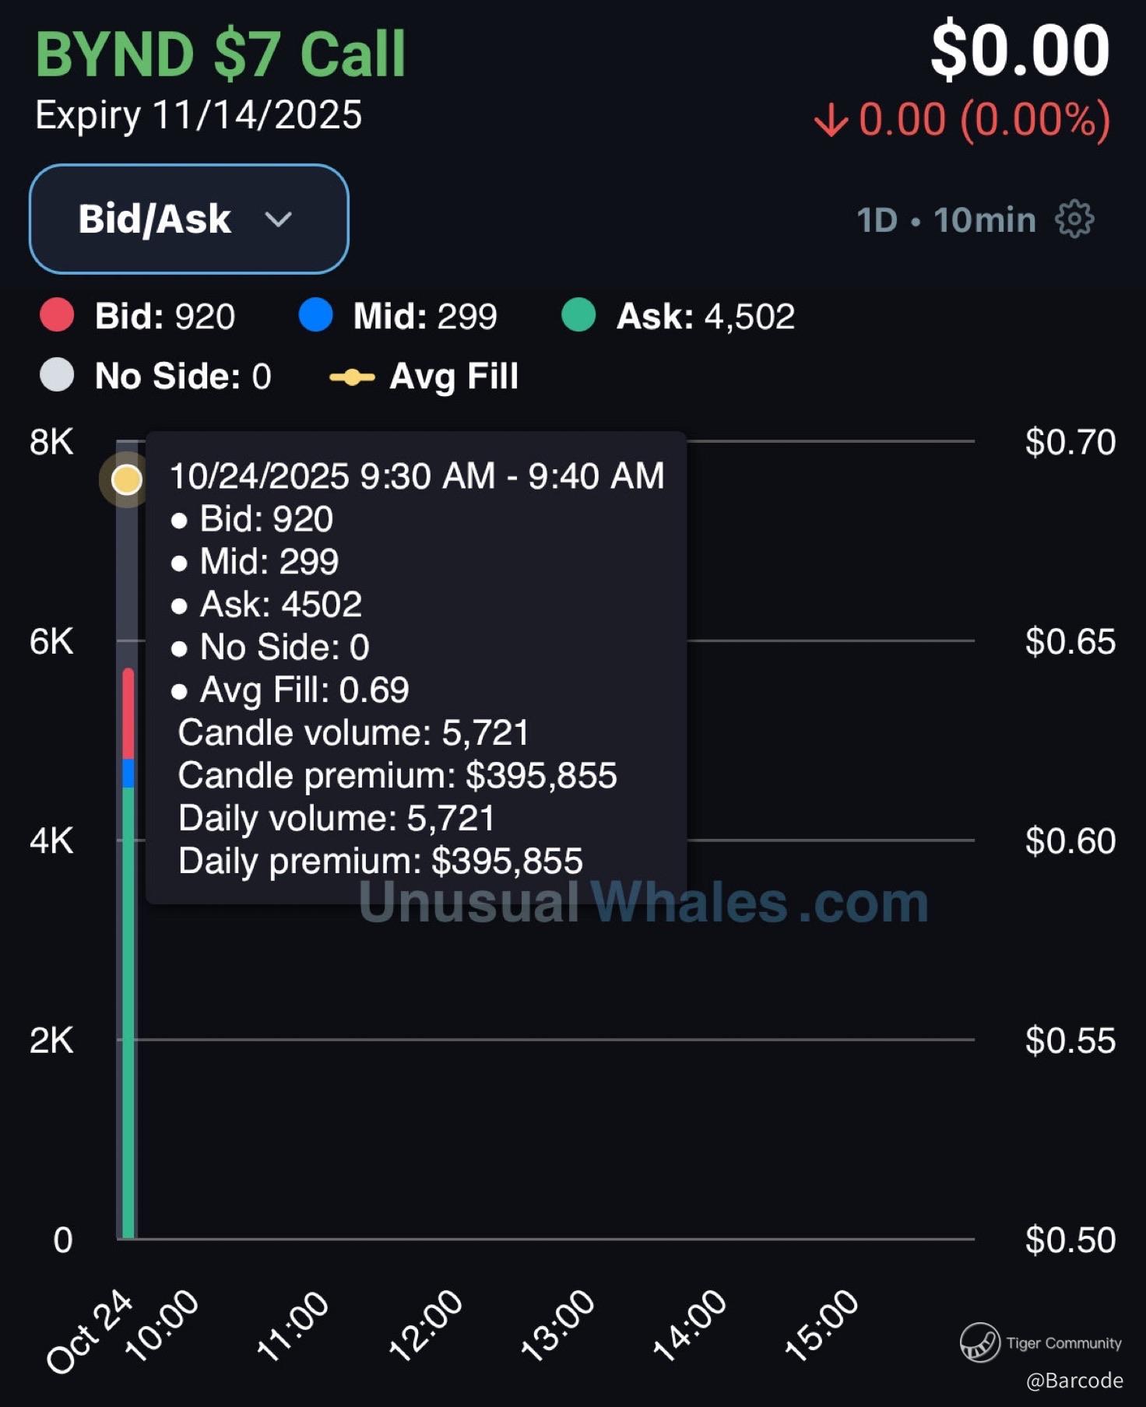Click the Tiger Community logo icon
The height and width of the screenshot is (1407, 1146).
point(979,1342)
